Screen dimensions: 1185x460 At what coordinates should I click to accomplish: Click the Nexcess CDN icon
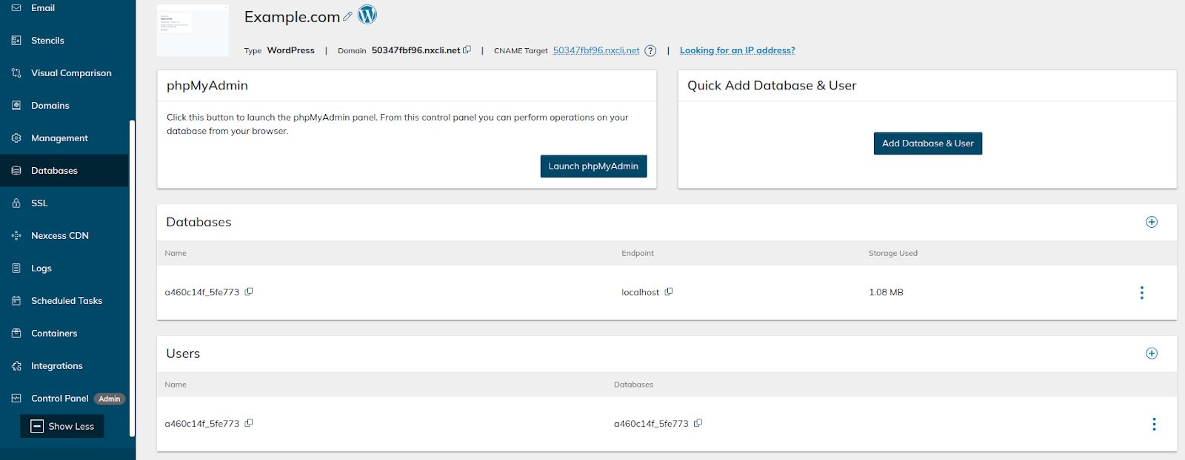[x=16, y=236]
